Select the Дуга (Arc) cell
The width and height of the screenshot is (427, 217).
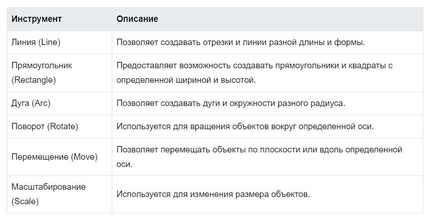coord(59,103)
